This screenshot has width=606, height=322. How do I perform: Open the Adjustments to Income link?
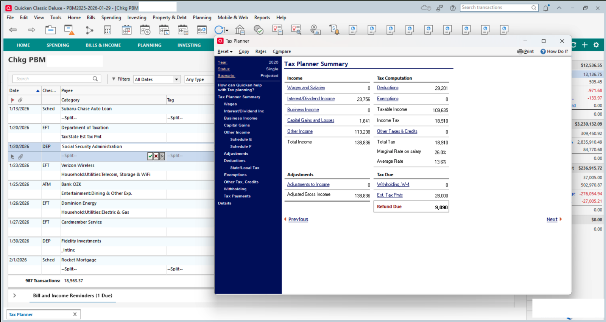[308, 185]
